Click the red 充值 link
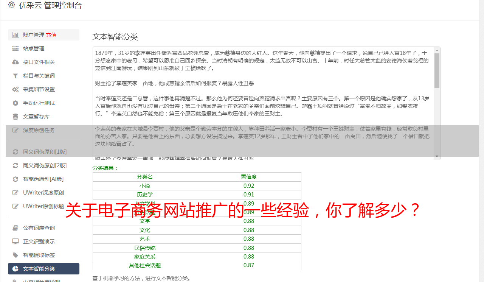 pos(51,35)
